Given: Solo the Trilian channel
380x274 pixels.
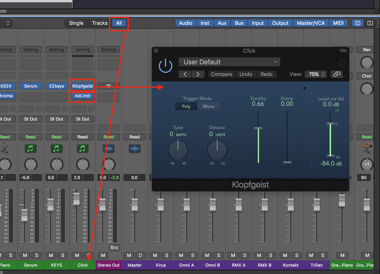Looking at the screenshot, I should 323,255.
